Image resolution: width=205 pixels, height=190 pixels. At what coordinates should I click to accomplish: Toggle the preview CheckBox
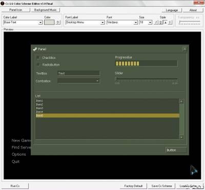(x=38, y=57)
